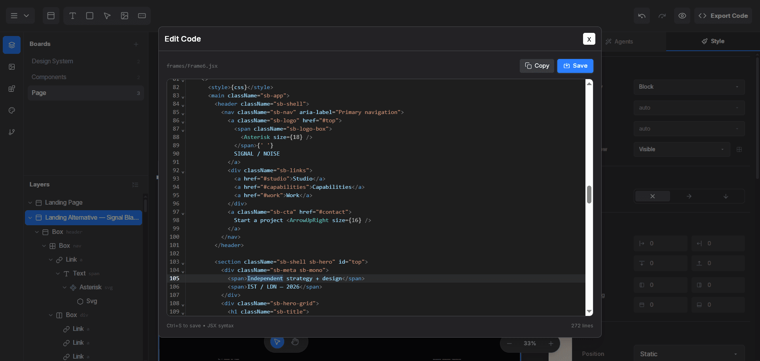
Task: Collapse the Text span layer
Action: click(x=58, y=274)
